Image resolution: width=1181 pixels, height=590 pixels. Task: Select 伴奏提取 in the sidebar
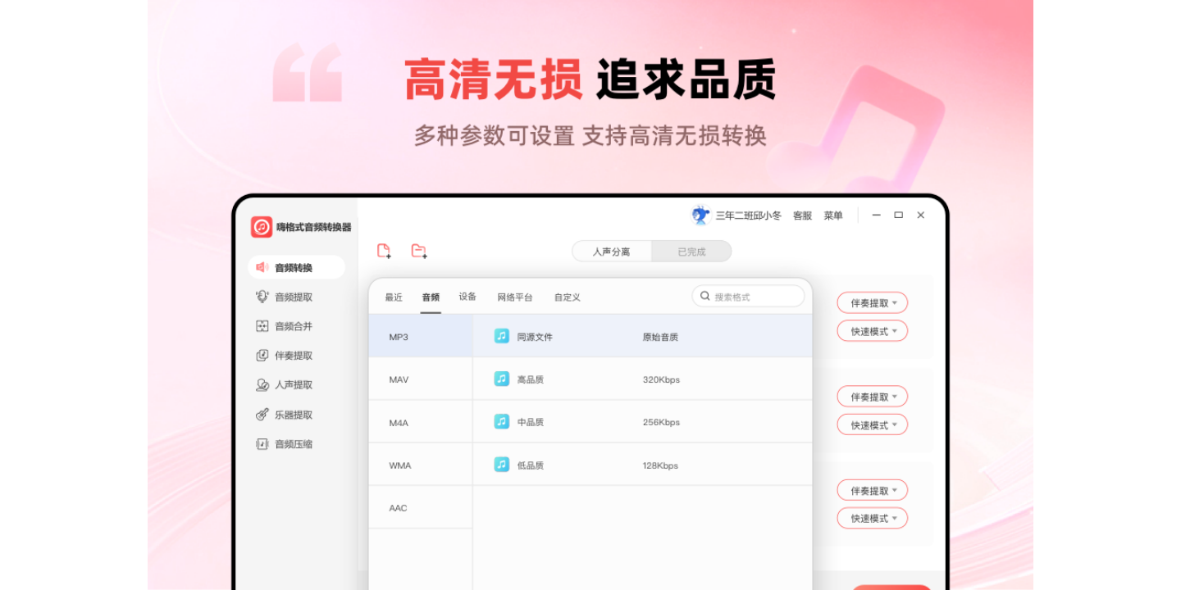pyautogui.click(x=293, y=356)
